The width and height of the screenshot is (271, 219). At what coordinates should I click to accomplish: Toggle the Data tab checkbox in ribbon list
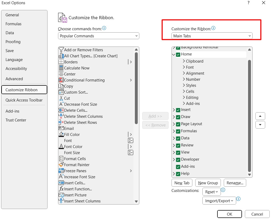click(x=178, y=139)
